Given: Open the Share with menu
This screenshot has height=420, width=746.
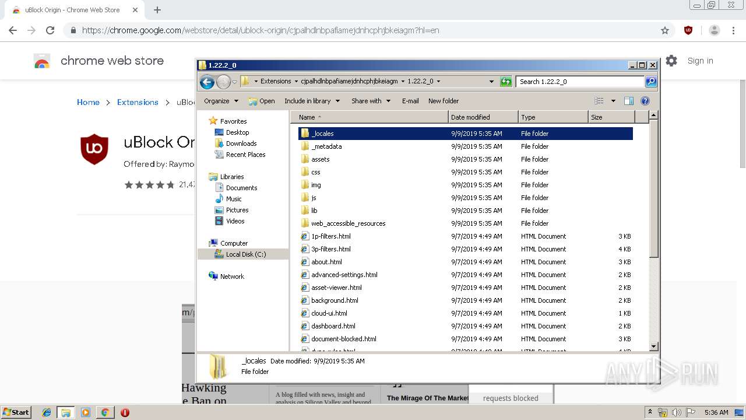Looking at the screenshot, I should 371,101.
